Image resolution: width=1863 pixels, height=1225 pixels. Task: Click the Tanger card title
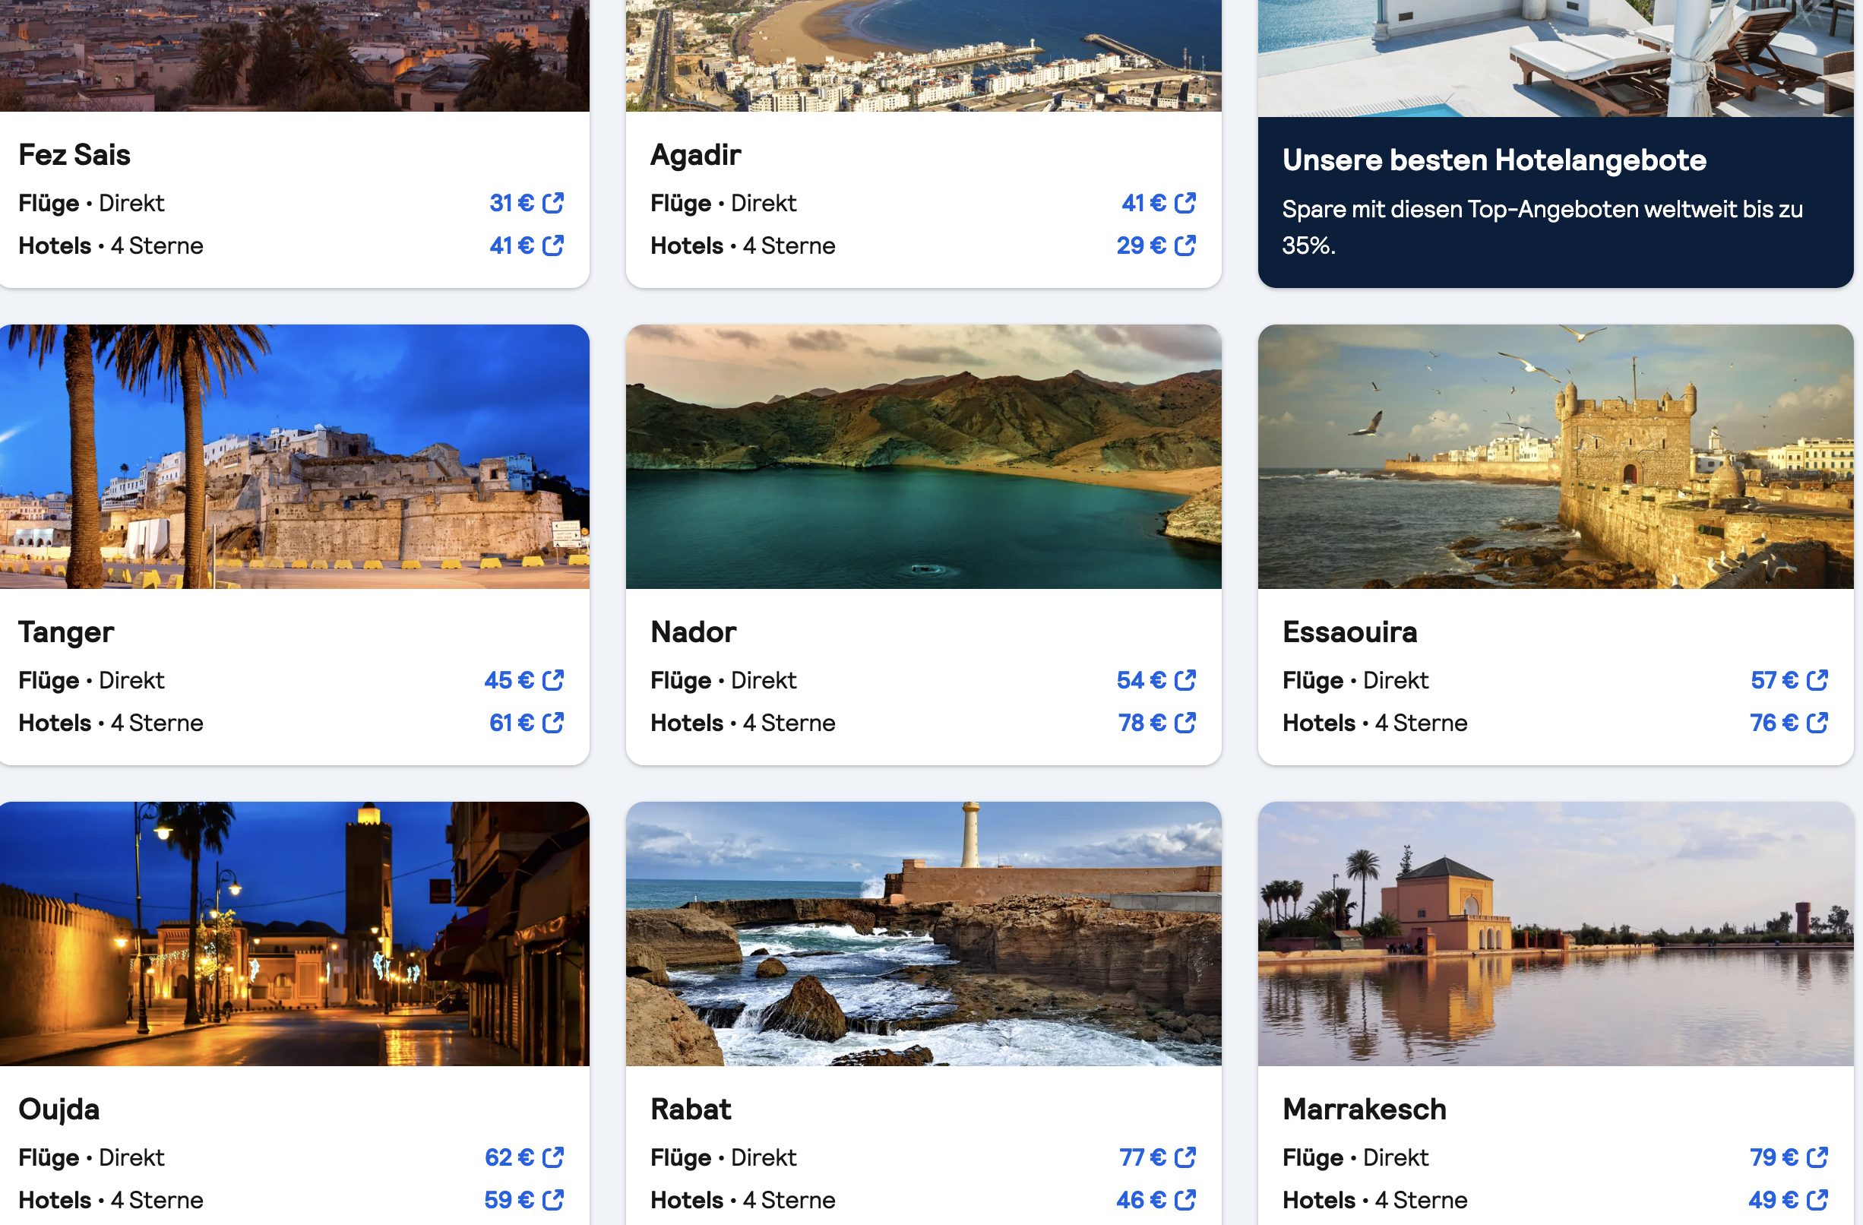pos(67,632)
